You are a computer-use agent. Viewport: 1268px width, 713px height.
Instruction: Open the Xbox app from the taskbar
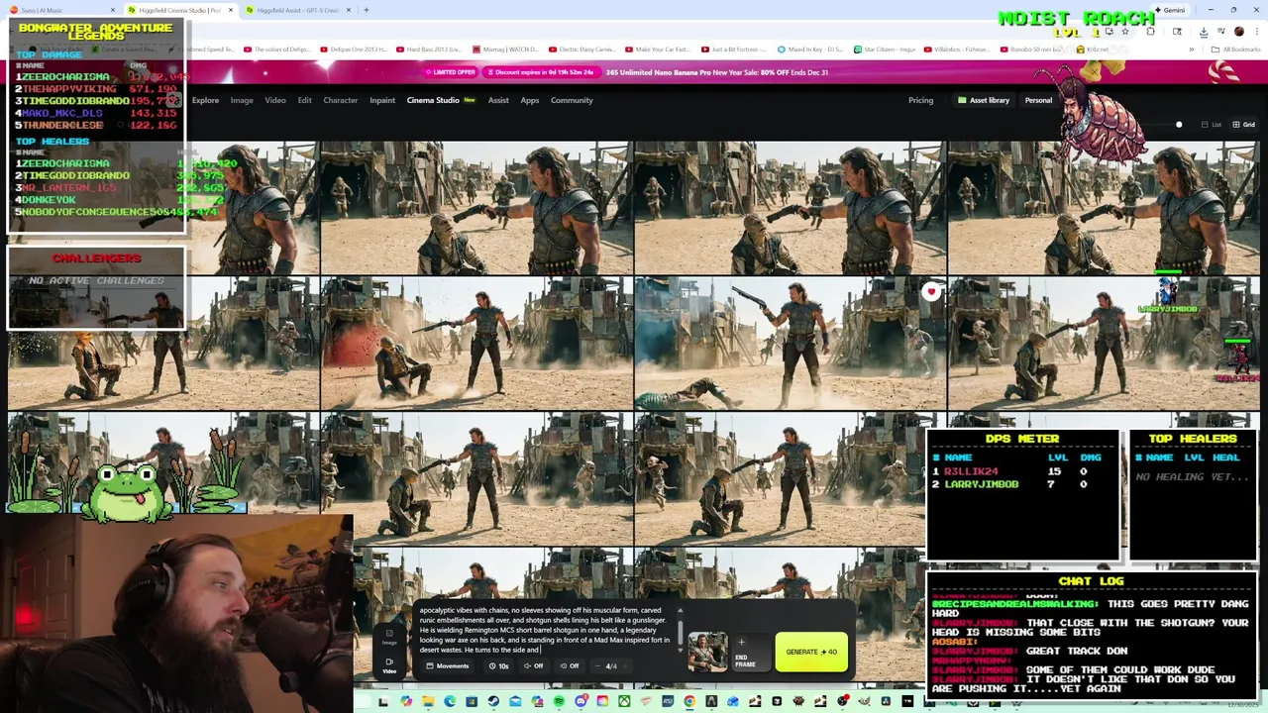624,702
